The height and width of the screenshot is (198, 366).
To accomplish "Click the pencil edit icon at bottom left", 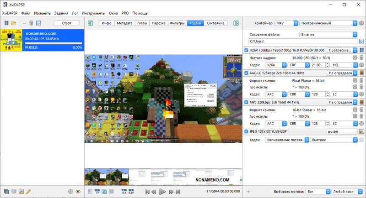I will tap(28, 192).
